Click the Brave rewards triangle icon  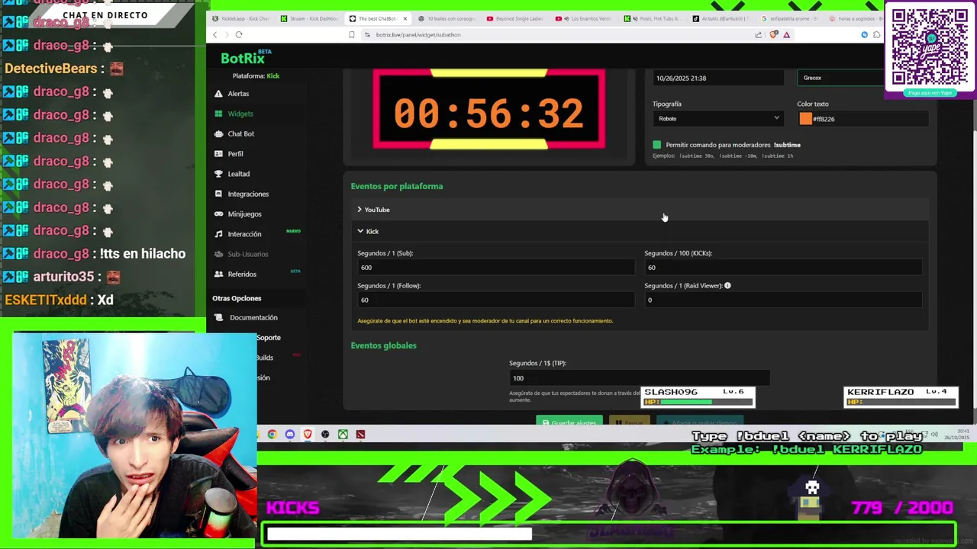pyautogui.click(x=786, y=34)
